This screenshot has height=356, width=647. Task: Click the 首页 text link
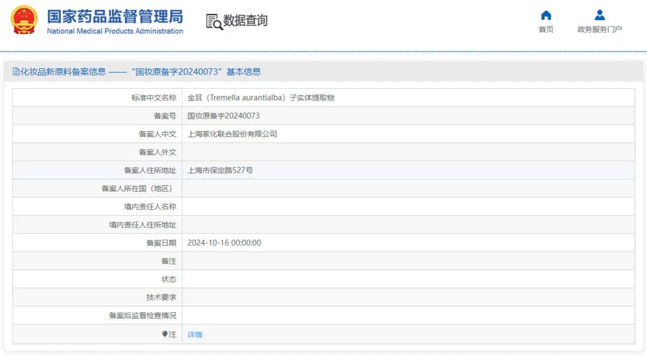(x=546, y=29)
